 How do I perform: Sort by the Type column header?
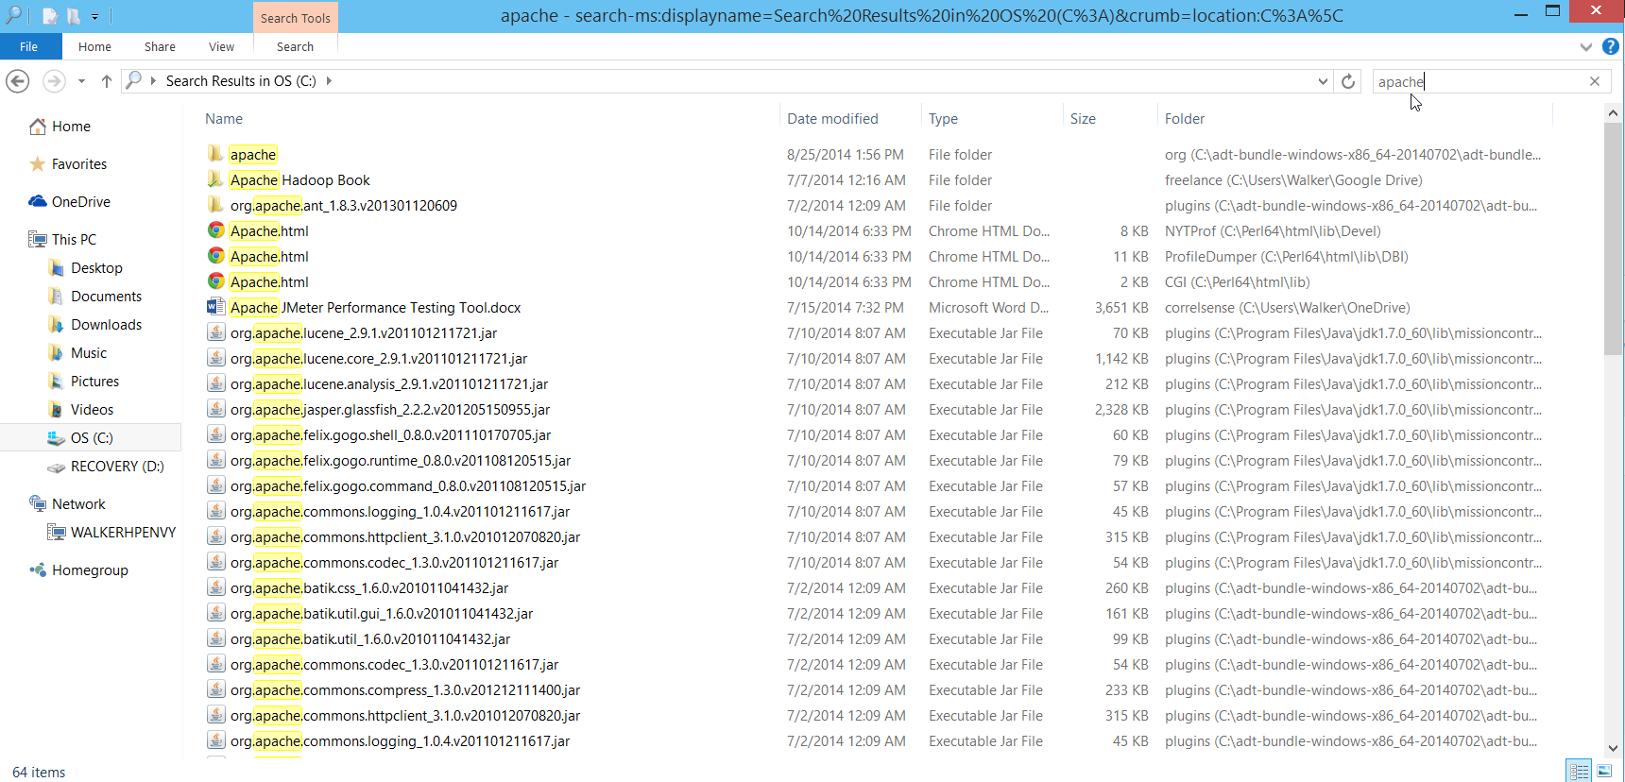pyautogui.click(x=943, y=119)
